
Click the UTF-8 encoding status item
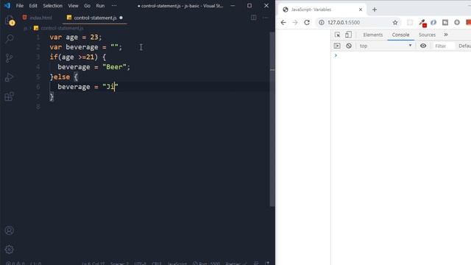[140, 263]
